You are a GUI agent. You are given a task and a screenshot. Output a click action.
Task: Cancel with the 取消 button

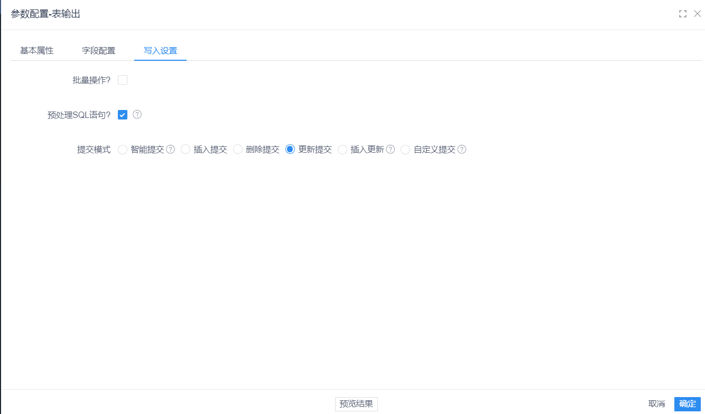[656, 404]
